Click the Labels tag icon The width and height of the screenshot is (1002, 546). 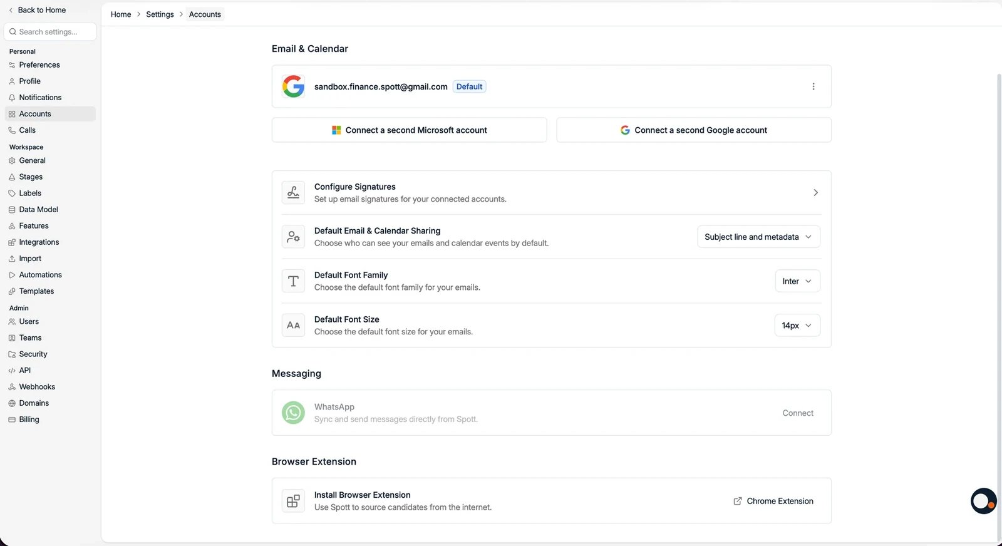pyautogui.click(x=12, y=193)
